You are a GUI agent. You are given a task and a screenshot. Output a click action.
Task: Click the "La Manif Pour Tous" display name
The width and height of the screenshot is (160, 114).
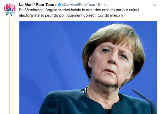37,5
